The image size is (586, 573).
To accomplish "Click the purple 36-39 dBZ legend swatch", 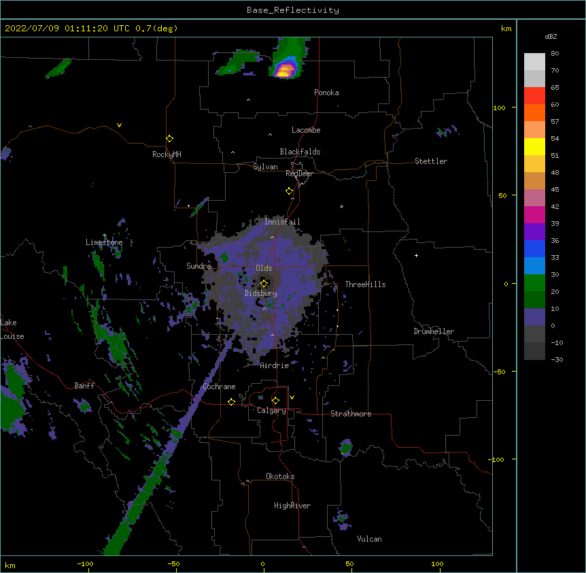I will point(534,231).
